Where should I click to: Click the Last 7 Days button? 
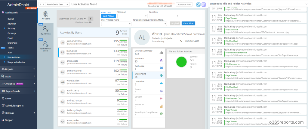click(108, 16)
